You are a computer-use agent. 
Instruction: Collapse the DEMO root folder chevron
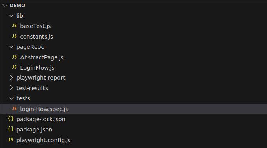5,6
